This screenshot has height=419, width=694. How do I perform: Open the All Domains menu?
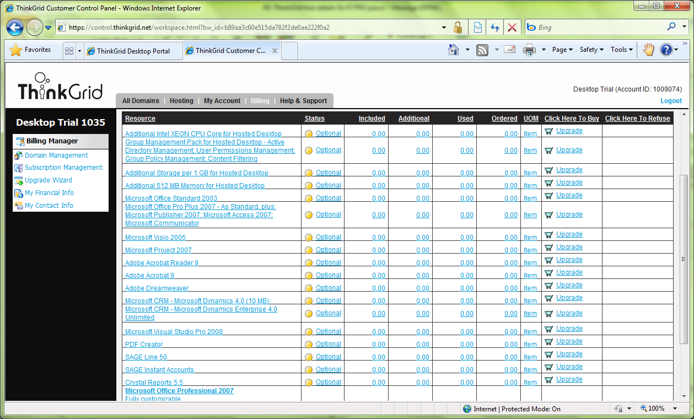pyautogui.click(x=141, y=101)
